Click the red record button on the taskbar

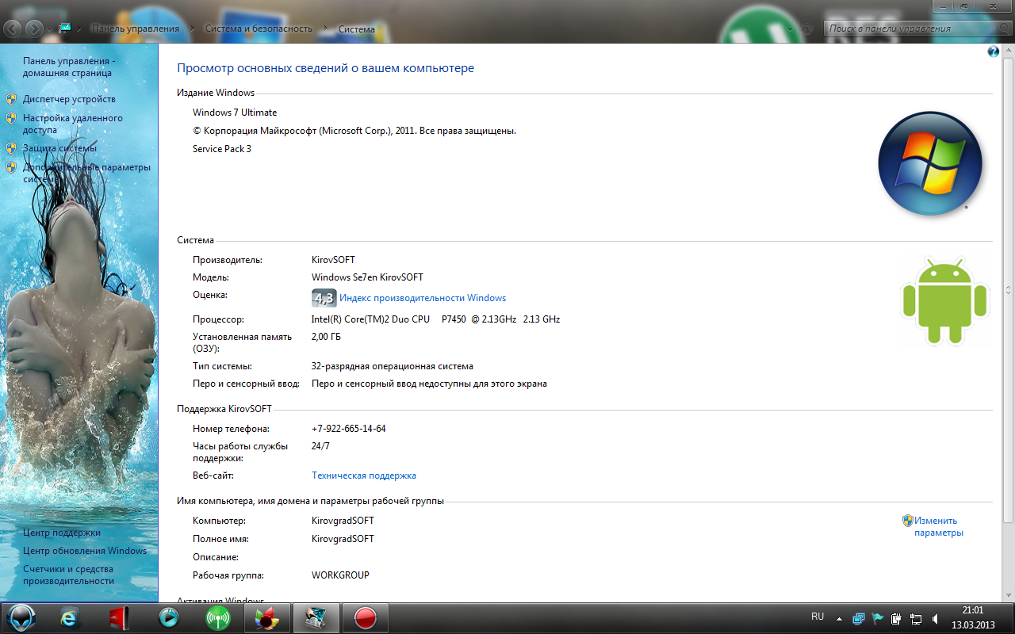coord(366,617)
